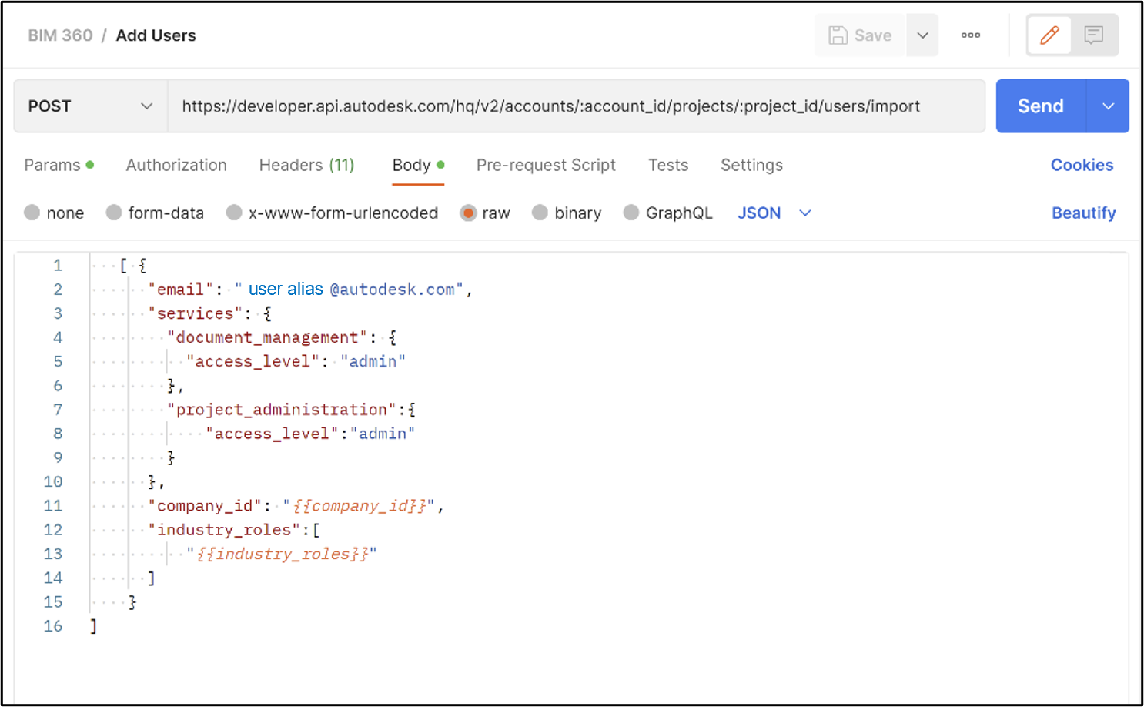Select the form-data body type
The width and height of the screenshot is (1144, 707).
155,213
